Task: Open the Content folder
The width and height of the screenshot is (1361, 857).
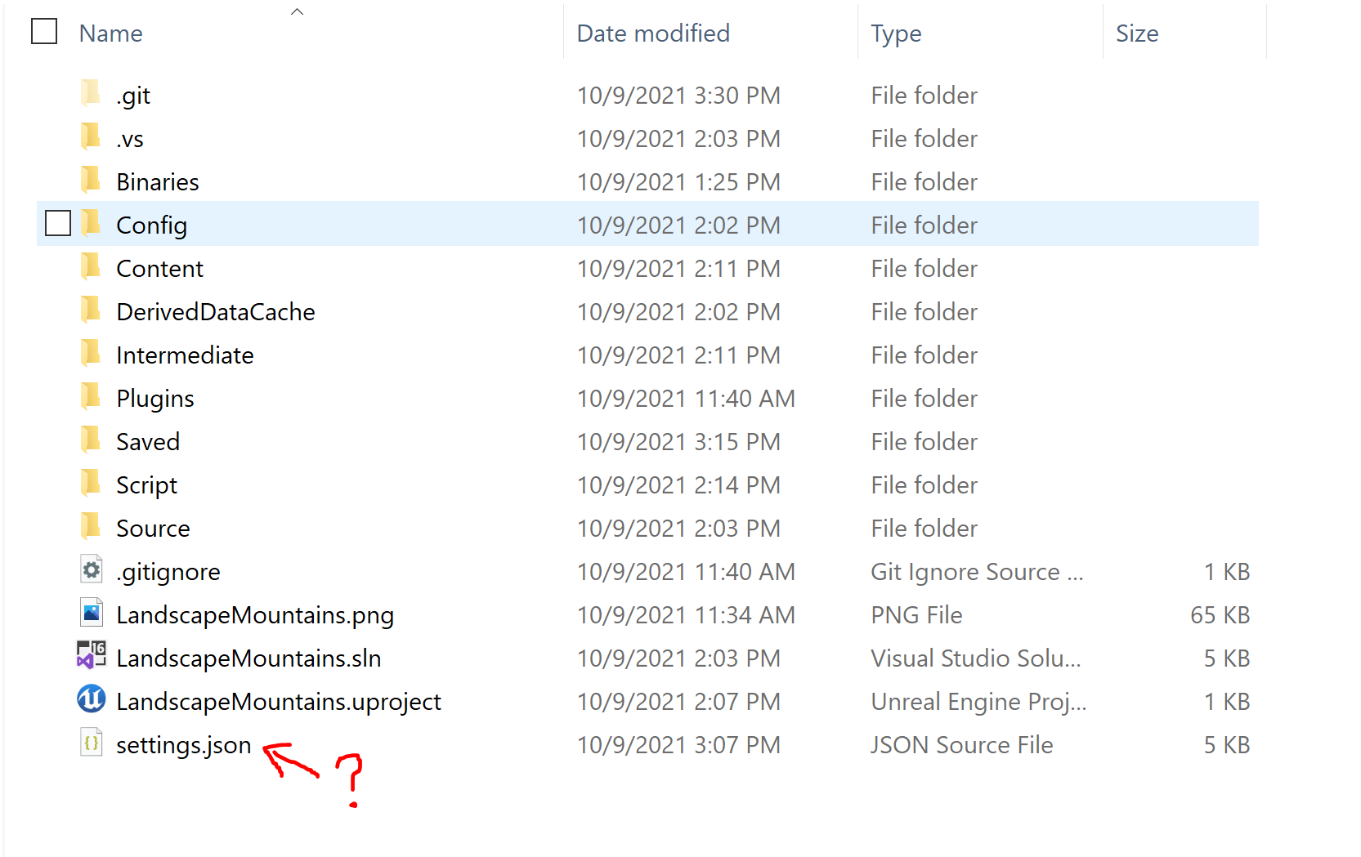Action: point(159,268)
